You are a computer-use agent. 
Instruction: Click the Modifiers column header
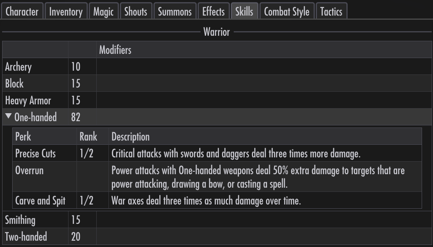tap(115, 50)
